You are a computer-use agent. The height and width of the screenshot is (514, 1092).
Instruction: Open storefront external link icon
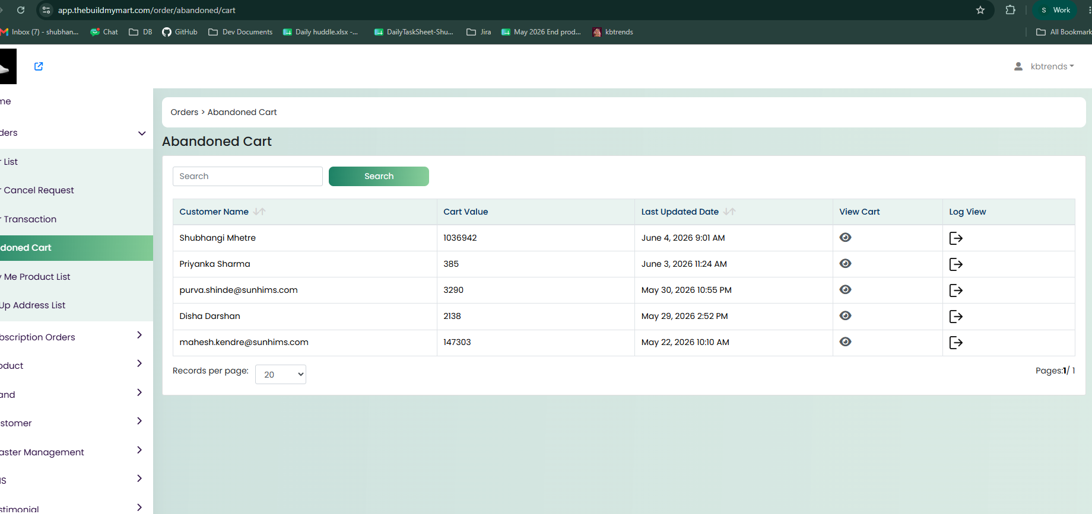click(x=39, y=66)
